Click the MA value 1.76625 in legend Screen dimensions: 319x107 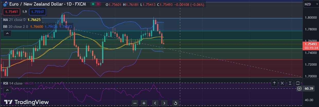pyautogui.click(x=34, y=20)
